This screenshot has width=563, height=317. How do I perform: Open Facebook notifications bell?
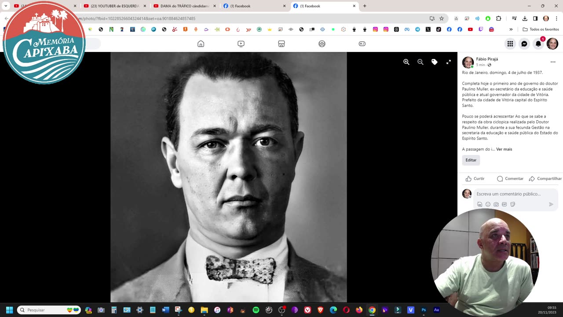pos(538,44)
